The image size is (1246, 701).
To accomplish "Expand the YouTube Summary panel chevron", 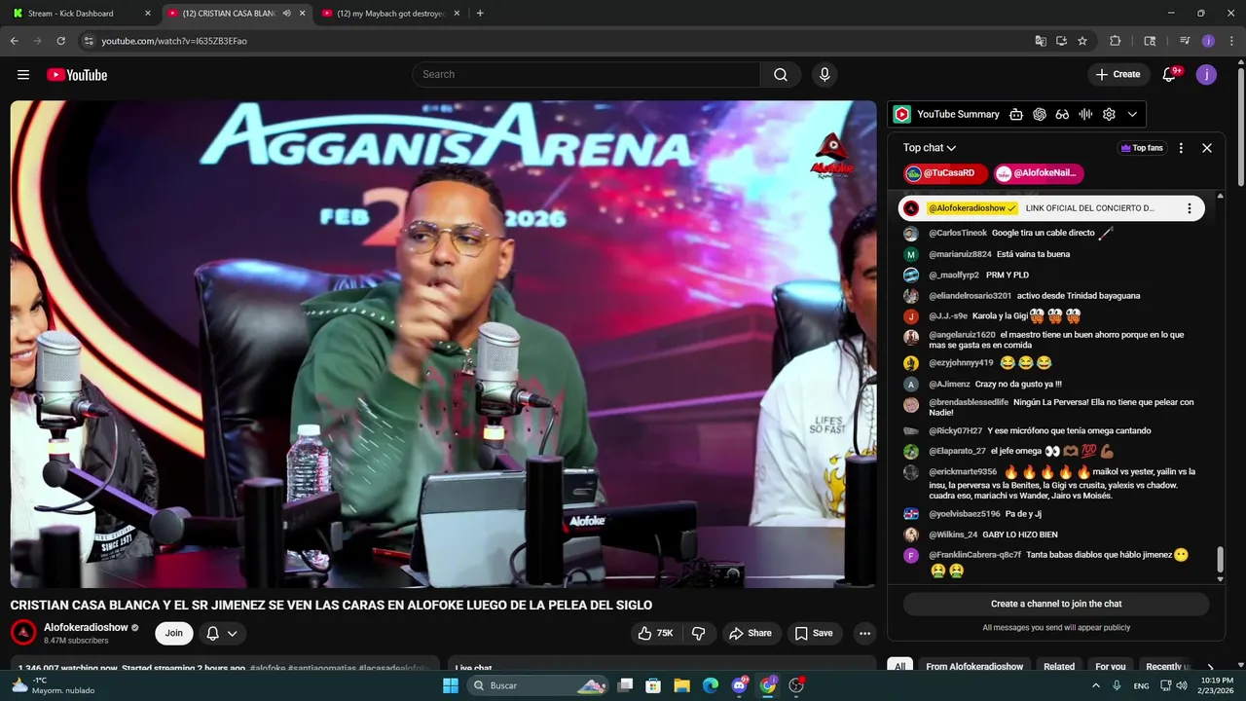I will coord(1132,115).
